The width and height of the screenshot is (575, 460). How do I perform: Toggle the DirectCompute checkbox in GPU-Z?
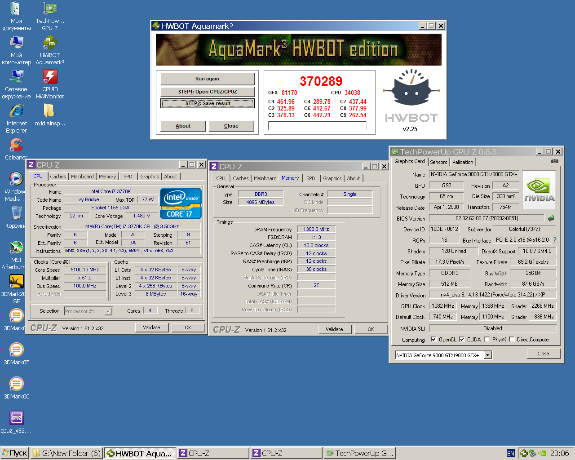click(x=512, y=340)
